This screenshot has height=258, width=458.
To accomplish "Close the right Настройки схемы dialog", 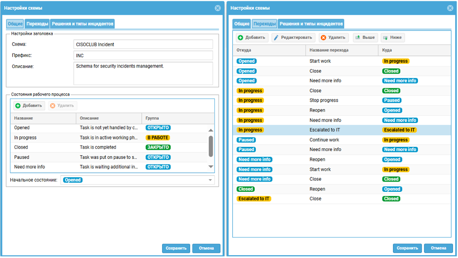I will [451, 8].
